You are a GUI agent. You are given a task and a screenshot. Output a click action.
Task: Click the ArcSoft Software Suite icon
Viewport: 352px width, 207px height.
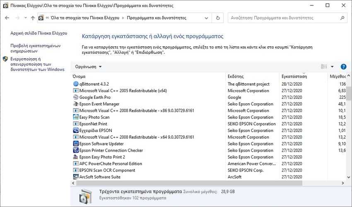click(x=76, y=177)
